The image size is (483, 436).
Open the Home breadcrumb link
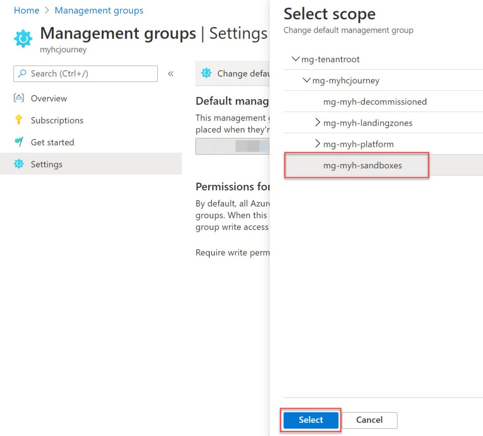tap(26, 10)
